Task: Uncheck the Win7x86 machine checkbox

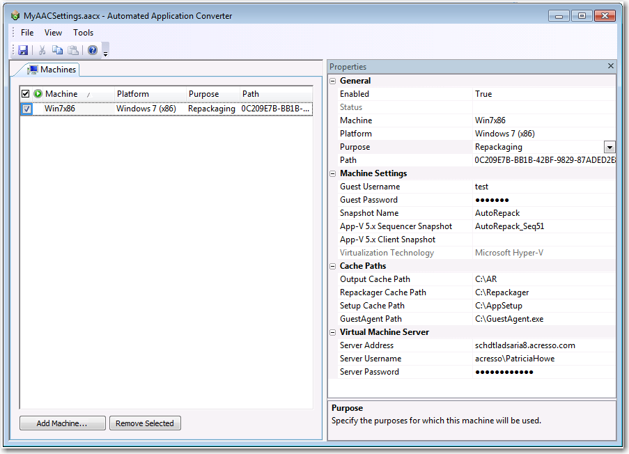Action: click(26, 109)
